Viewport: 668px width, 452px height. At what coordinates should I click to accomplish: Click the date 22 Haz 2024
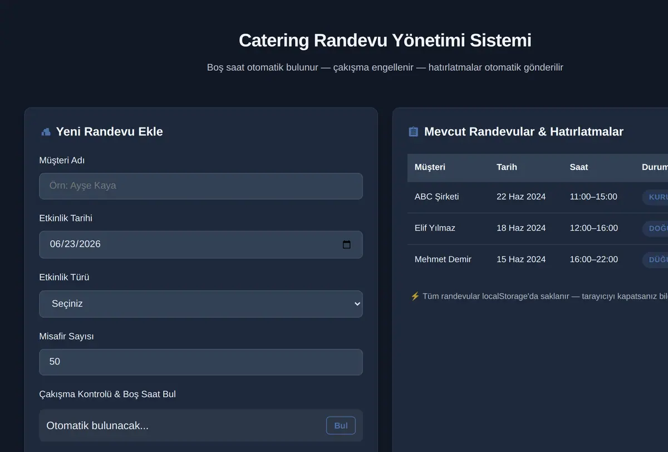(521, 197)
